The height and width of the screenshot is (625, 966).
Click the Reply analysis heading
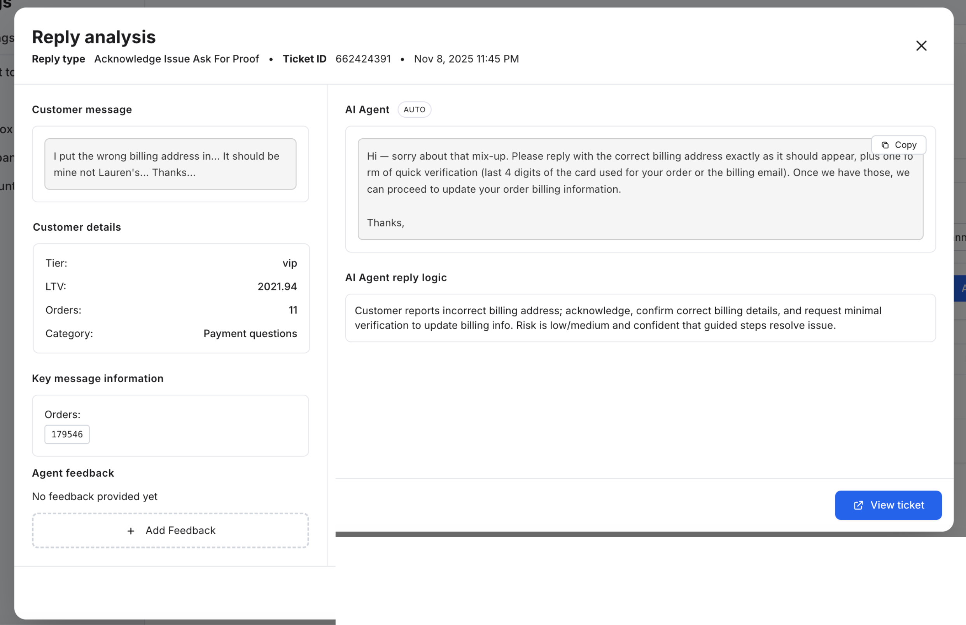94,37
